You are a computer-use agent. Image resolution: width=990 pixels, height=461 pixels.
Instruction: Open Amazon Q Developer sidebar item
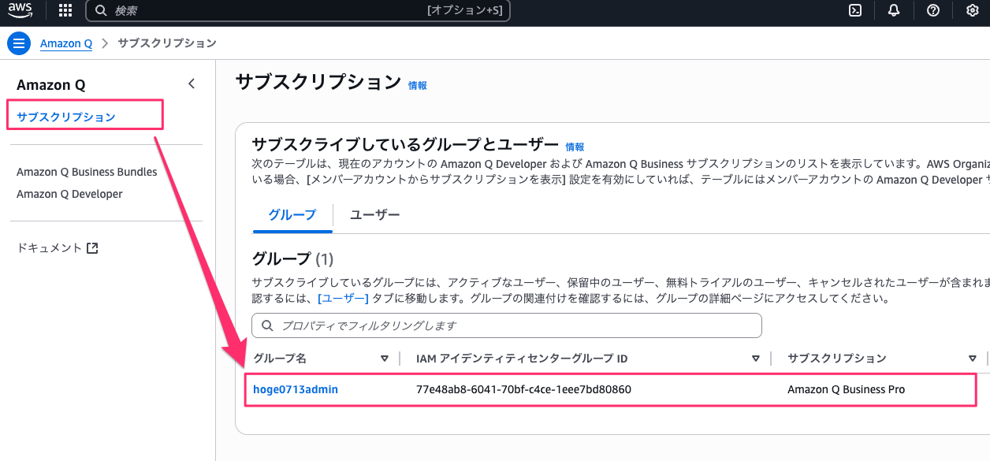click(69, 194)
